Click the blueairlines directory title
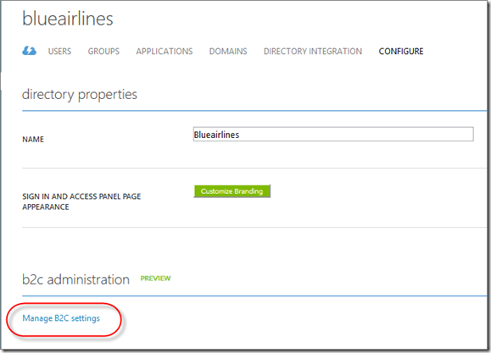This screenshot has width=491, height=353. [x=67, y=19]
